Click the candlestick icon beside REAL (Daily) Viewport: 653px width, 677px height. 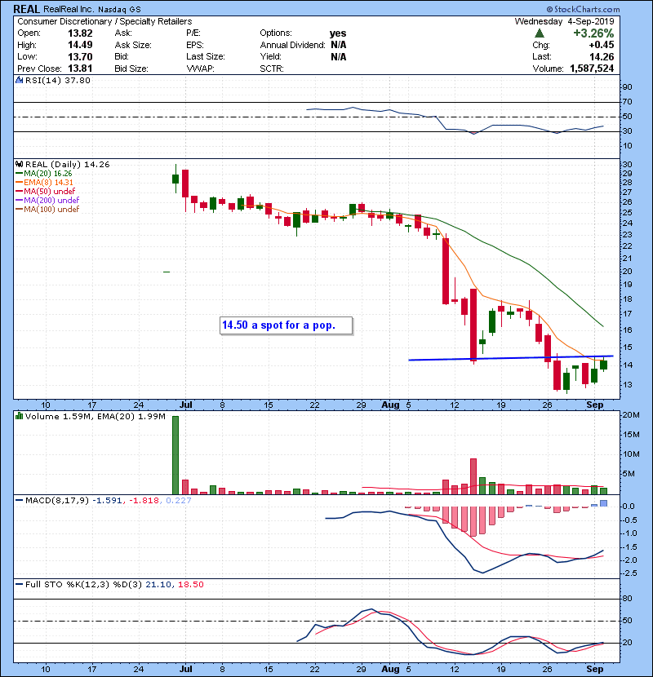[x=19, y=164]
